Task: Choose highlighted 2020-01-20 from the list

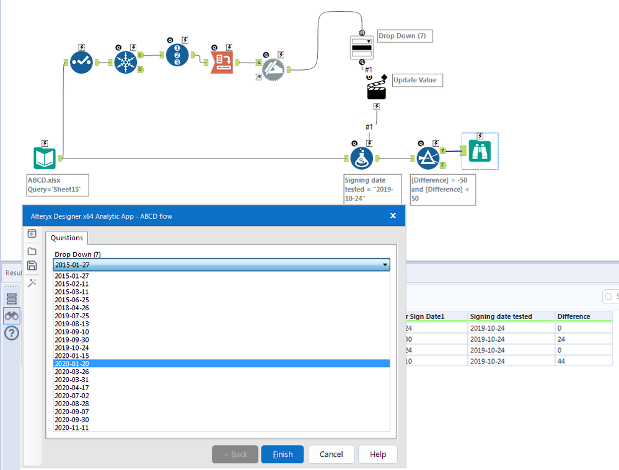Action: pyautogui.click(x=221, y=363)
